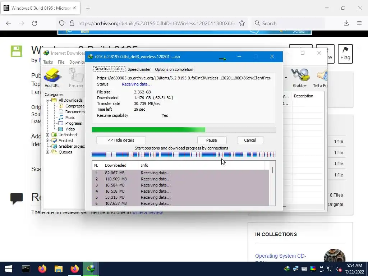The image size is (368, 276).
Task: Select the Music category icon
Action: coord(61,118)
